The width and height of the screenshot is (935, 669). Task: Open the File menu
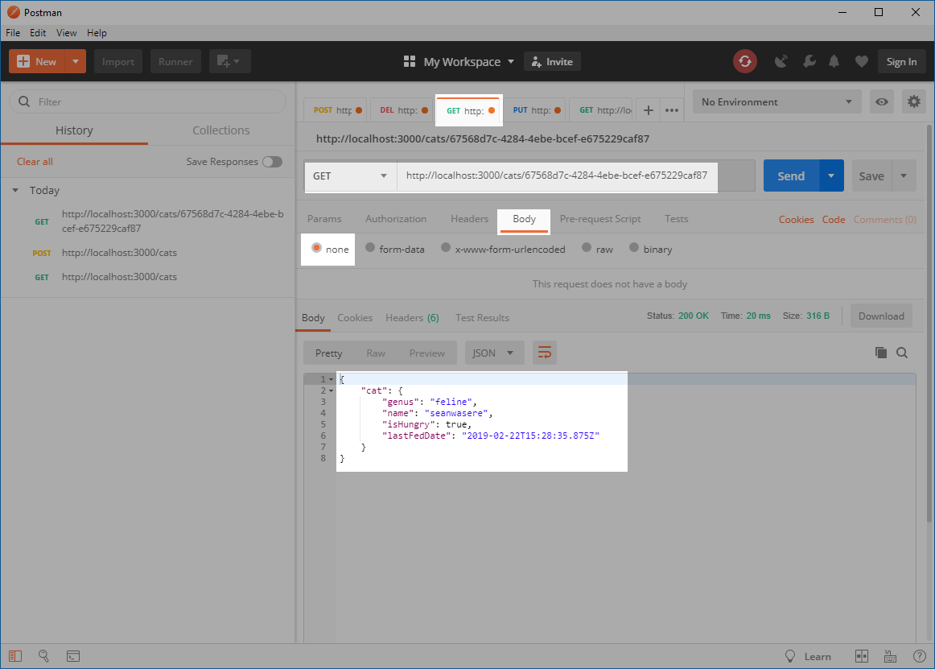(x=13, y=33)
